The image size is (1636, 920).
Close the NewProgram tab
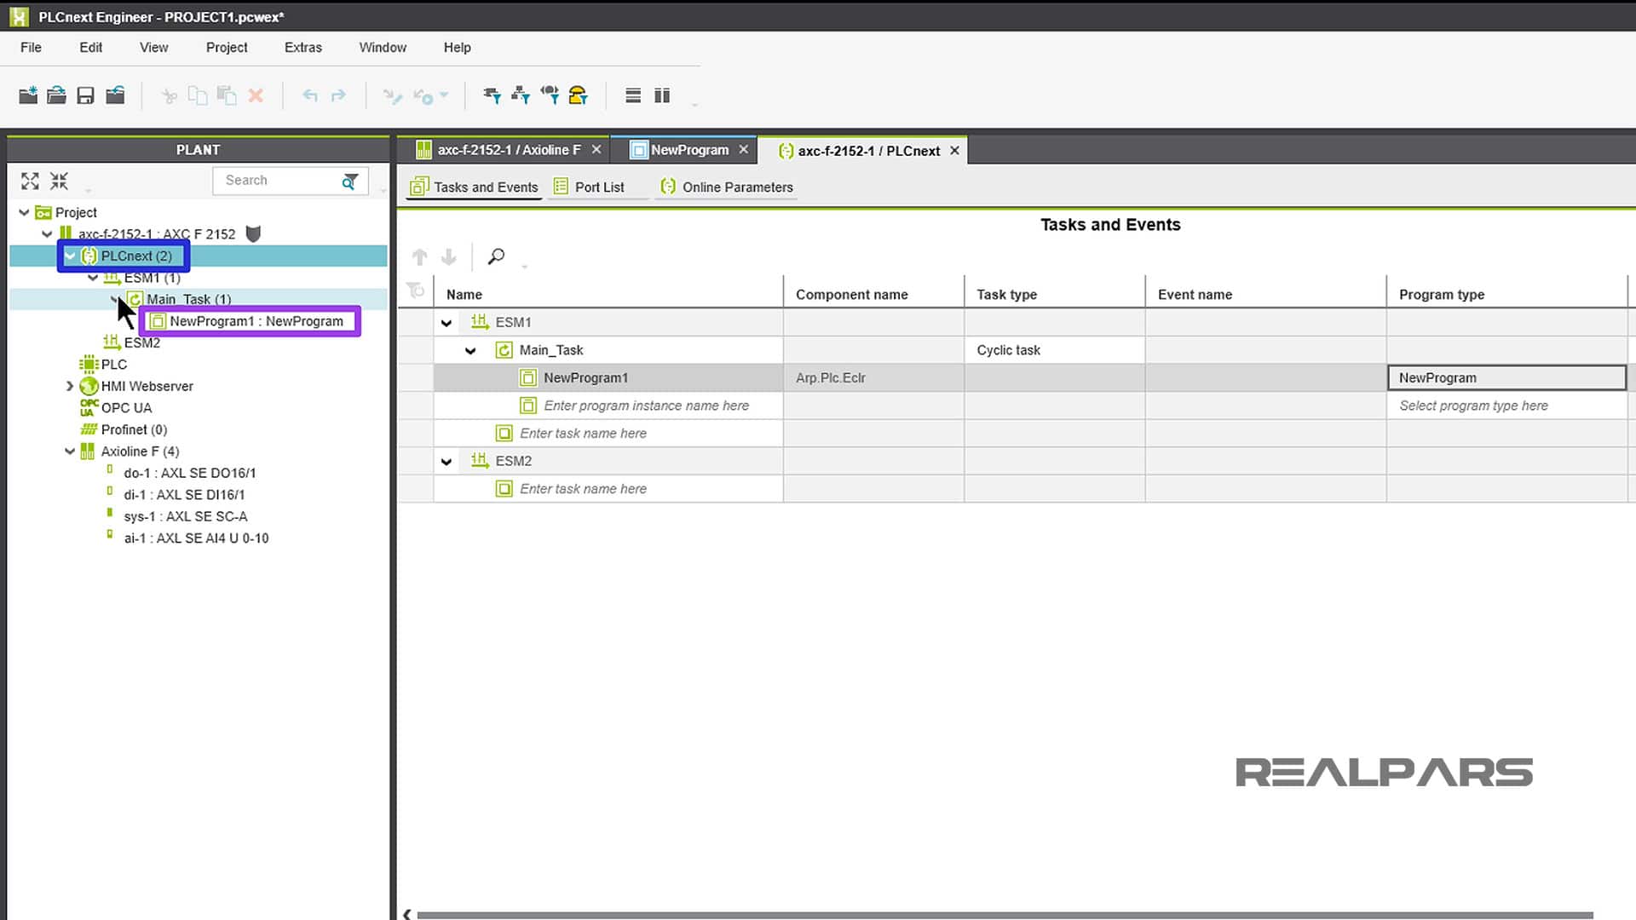coord(743,150)
